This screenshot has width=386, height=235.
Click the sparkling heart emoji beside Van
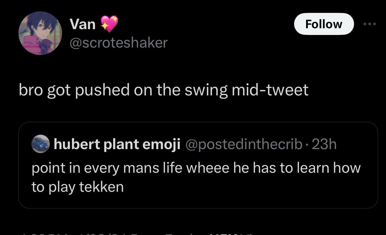(x=109, y=24)
